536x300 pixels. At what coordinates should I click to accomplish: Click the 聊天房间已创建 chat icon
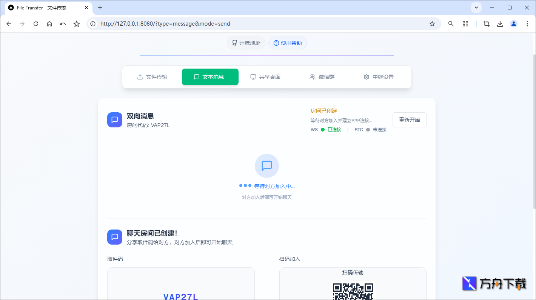click(x=114, y=237)
